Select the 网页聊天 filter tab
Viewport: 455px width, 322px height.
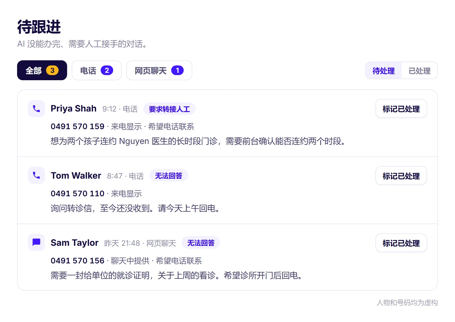pos(159,70)
